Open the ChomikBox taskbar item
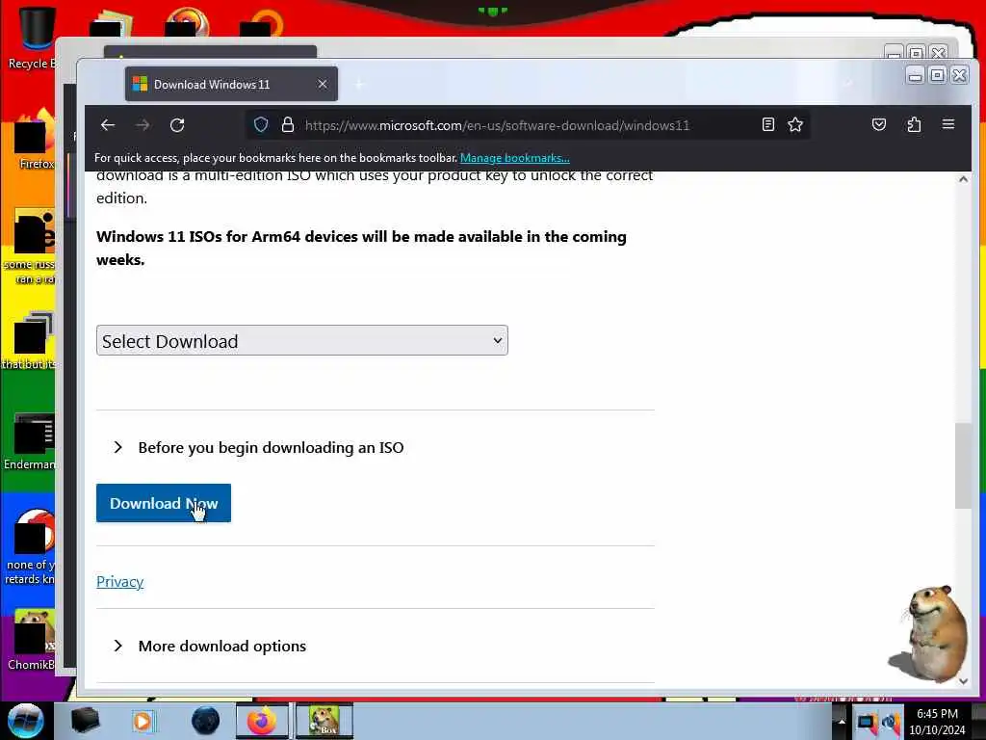 324,721
